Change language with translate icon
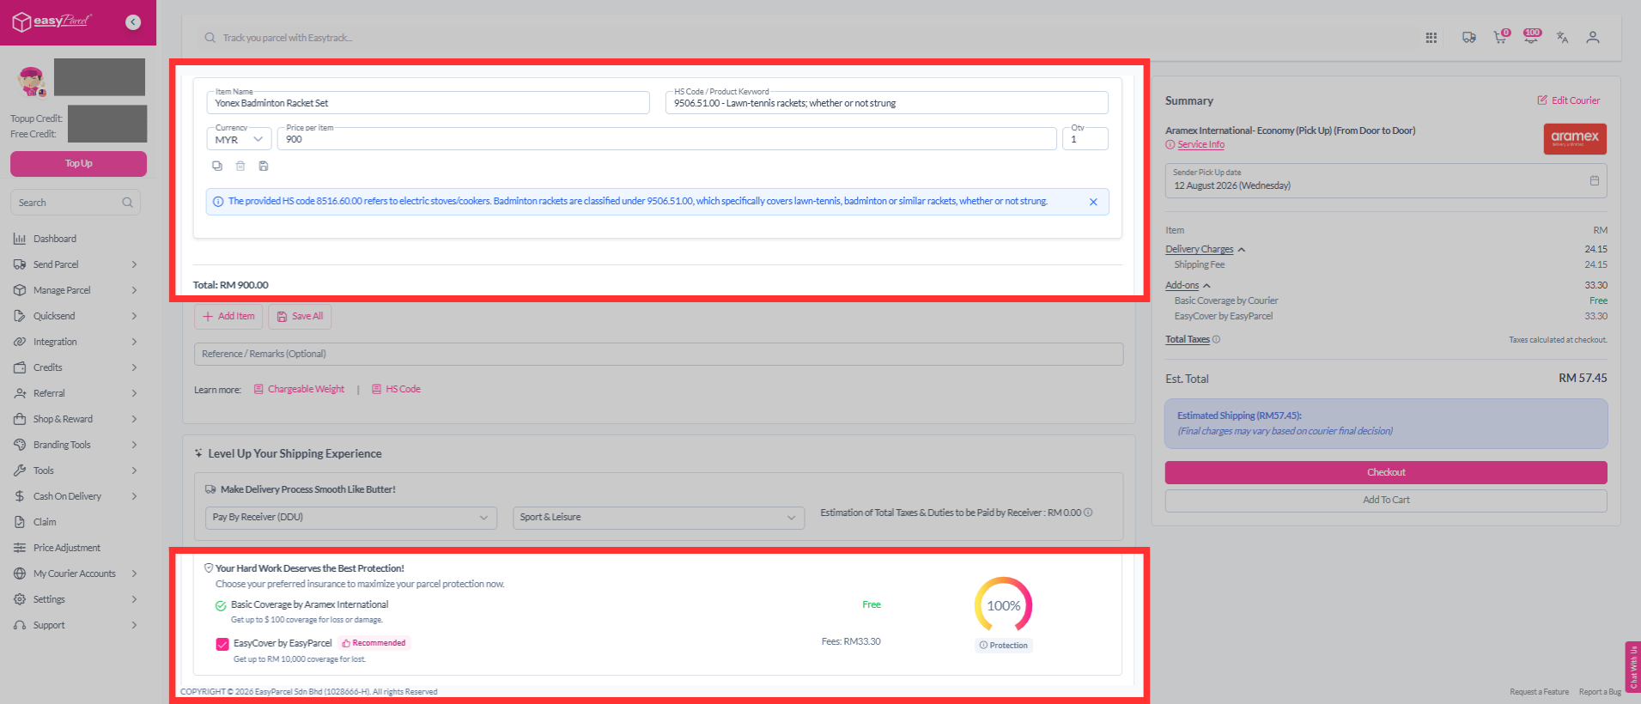 pos(1562,38)
